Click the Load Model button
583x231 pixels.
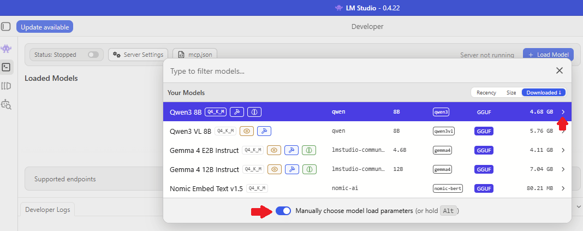[x=549, y=55]
